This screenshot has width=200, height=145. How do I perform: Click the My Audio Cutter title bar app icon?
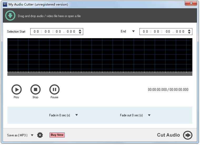5,4
